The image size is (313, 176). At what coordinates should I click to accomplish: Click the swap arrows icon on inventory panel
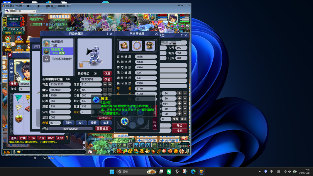click(10, 55)
